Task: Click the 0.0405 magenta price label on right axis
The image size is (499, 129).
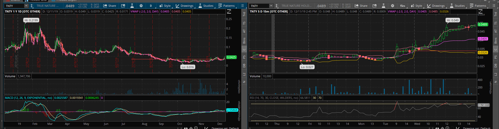Action: click(483, 39)
